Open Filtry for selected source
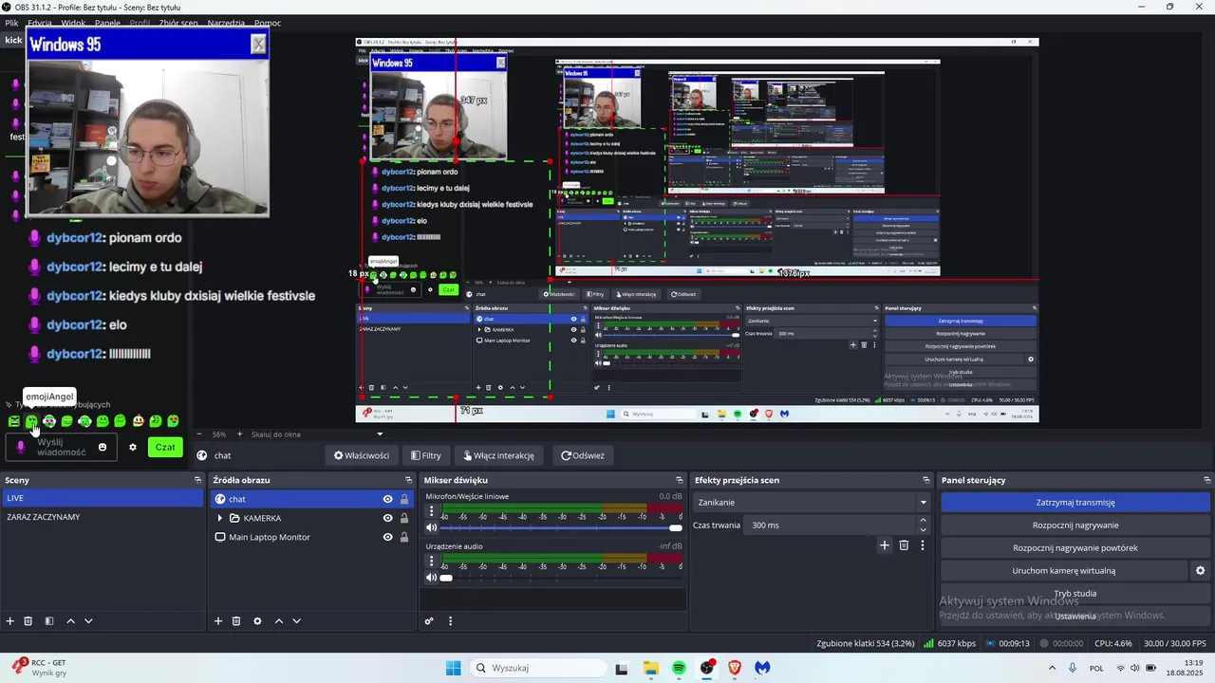Screen dimensions: 1215x683 tap(425, 455)
